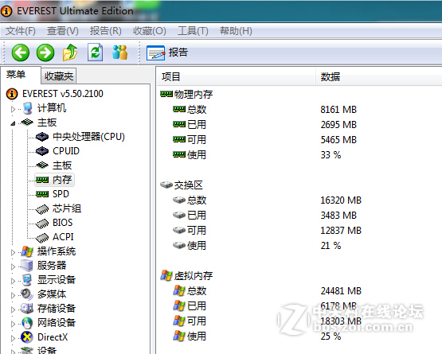Refresh the page with the refresh icon

coord(96,53)
